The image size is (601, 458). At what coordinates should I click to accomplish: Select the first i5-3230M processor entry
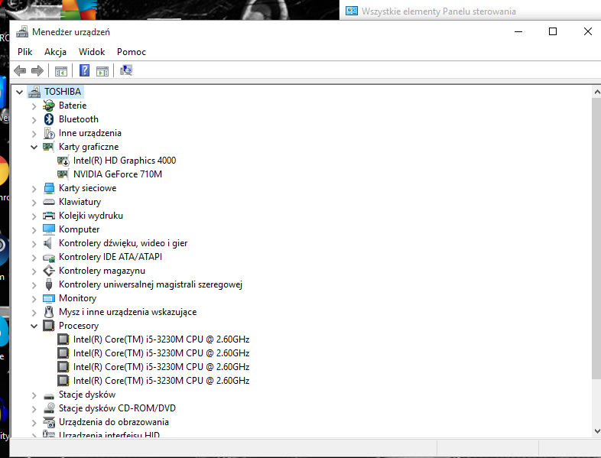tap(161, 339)
